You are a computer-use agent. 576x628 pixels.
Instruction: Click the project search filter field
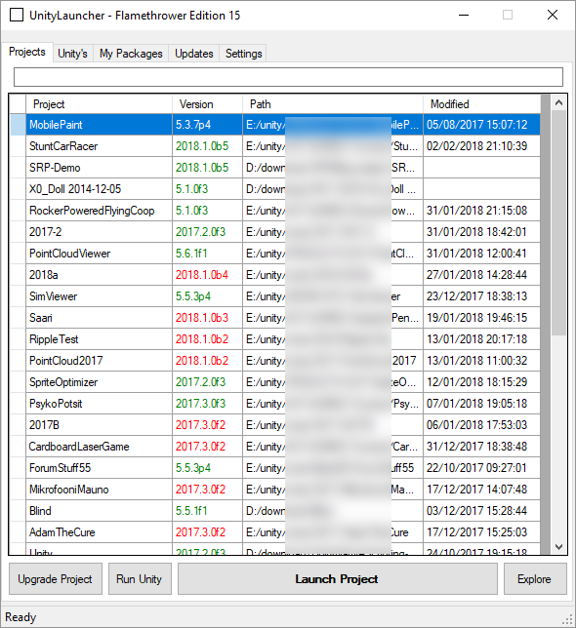pyautogui.click(x=288, y=77)
